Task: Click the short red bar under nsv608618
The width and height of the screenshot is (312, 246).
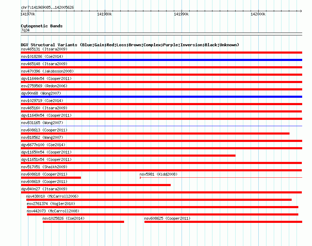Action: point(51,178)
